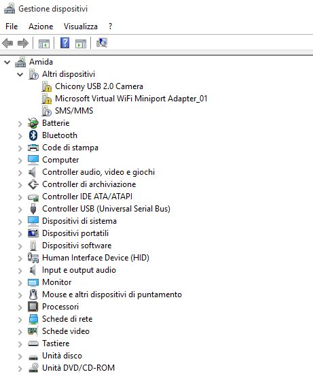Select the Tastiere label
Image resolution: width=313 pixels, height=387 pixels.
[x=56, y=343]
